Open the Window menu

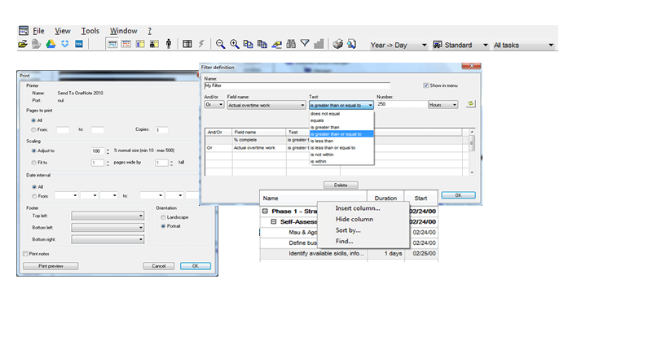click(124, 31)
